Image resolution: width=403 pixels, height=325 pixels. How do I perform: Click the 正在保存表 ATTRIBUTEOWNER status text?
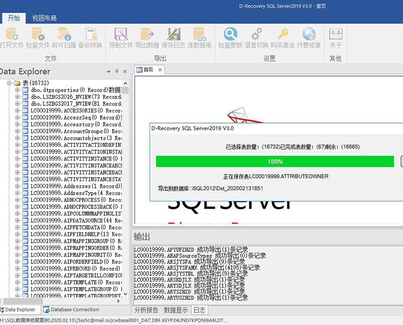point(276,177)
